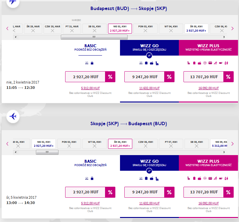
Task: Click the two-passengers icon in the return WIZZ PLUS row
Action: pyautogui.click(x=226, y=178)
